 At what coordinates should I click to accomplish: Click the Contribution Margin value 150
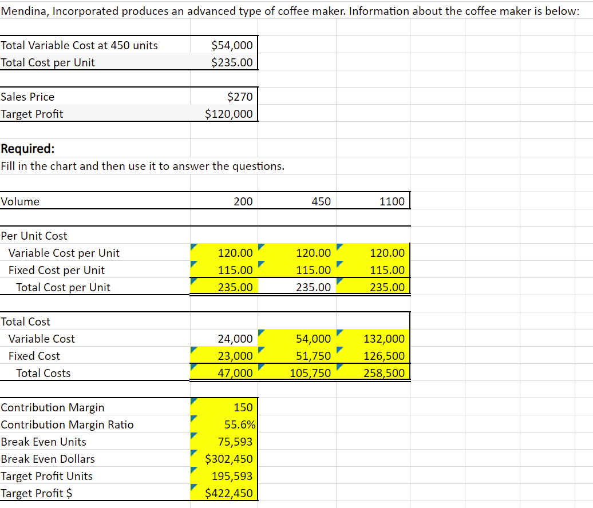[224, 407]
